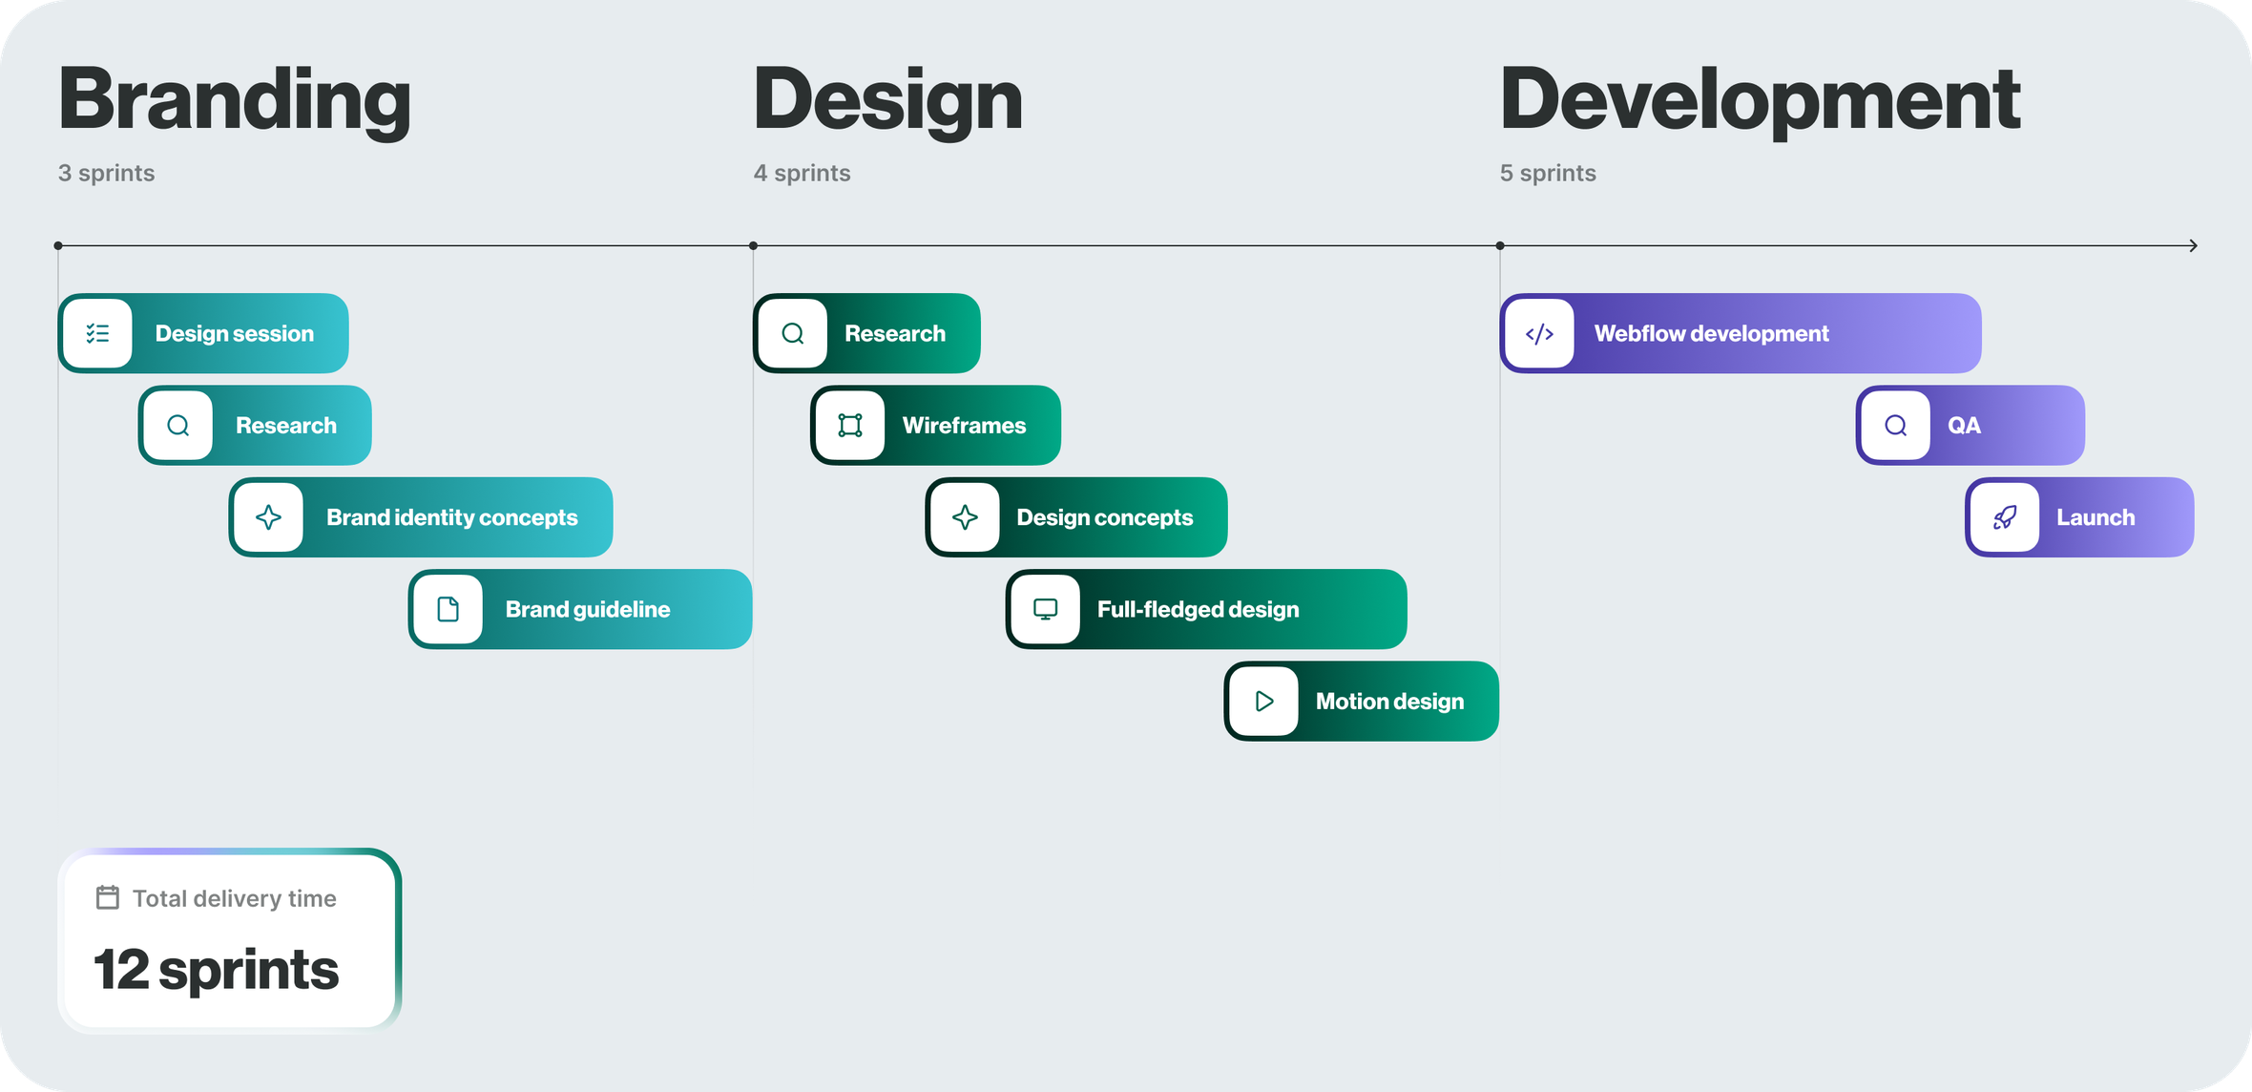Click the sparkle icon on Brand identity concepts
The height and width of the screenshot is (1092, 2252).
268,517
